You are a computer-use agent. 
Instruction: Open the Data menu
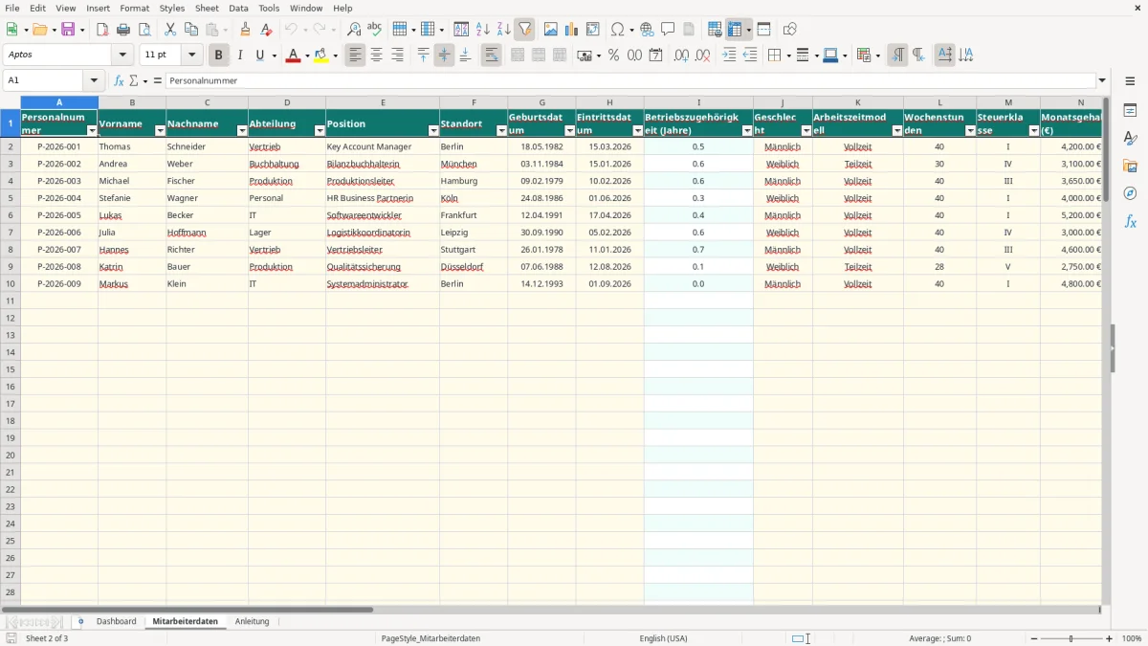[x=238, y=8]
